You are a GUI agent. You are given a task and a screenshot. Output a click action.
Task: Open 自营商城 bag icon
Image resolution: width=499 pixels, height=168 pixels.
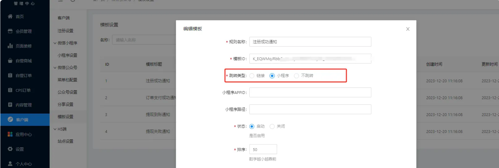coord(10,61)
